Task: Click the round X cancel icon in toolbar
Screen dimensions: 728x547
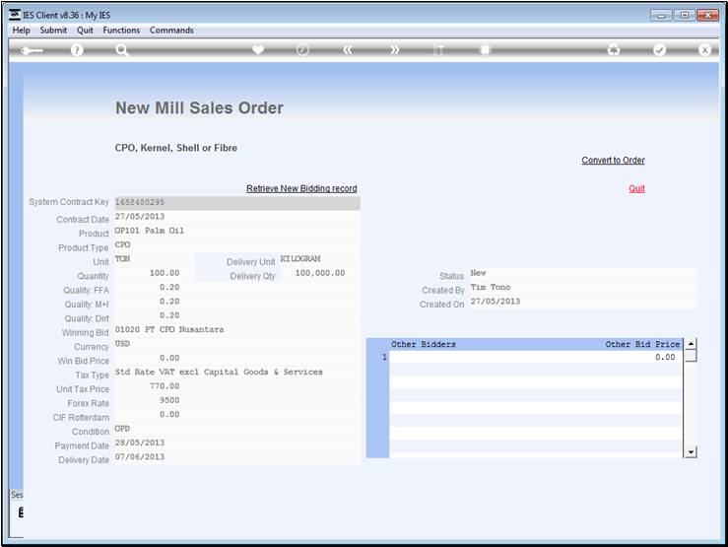Action: (x=704, y=49)
